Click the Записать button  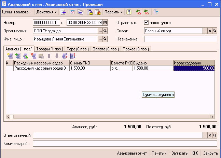click(x=179, y=153)
